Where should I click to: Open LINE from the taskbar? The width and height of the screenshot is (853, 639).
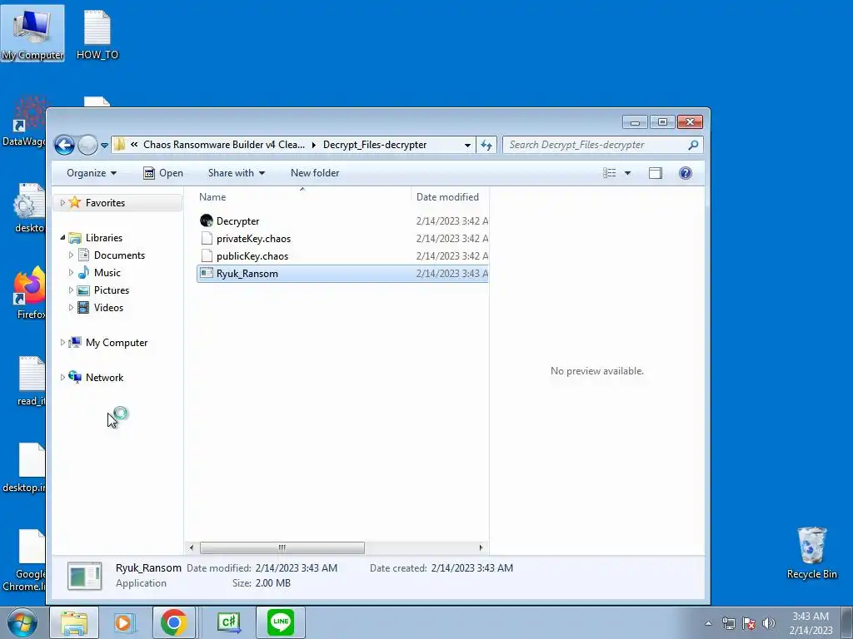tap(281, 622)
